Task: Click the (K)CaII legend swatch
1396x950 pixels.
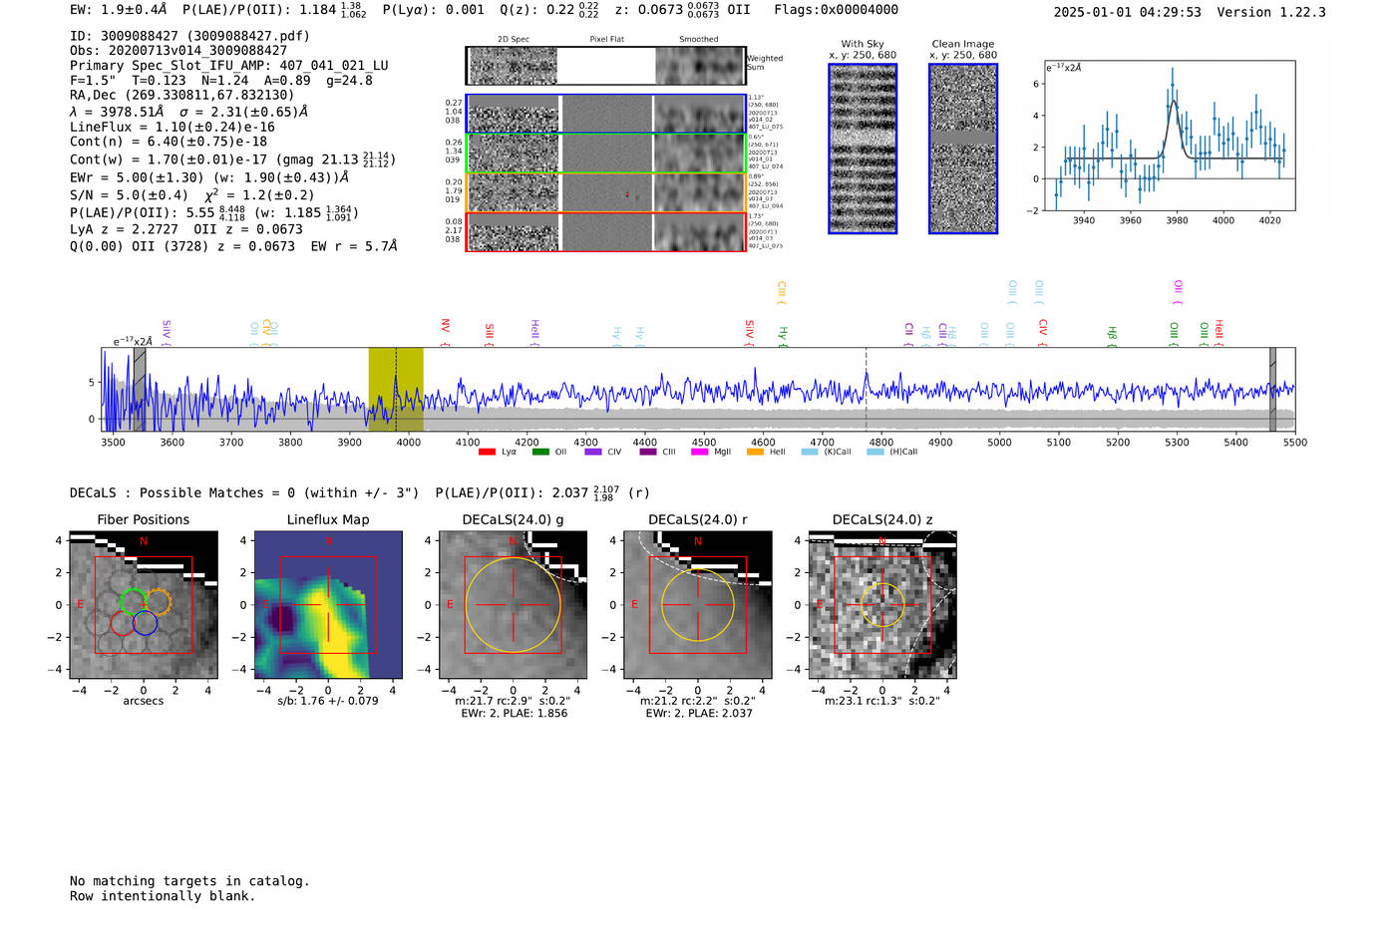Action: pos(810,452)
